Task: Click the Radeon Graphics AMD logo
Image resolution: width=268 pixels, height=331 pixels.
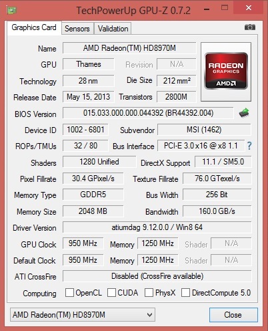Action: 226,72
